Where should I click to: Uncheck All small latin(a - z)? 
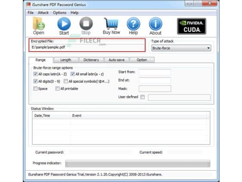[x=73, y=74]
